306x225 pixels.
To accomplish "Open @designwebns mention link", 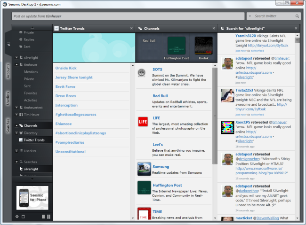I will tap(249, 159).
